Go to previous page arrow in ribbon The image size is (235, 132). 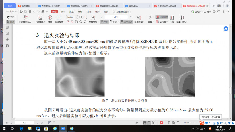click(x=102, y=17)
